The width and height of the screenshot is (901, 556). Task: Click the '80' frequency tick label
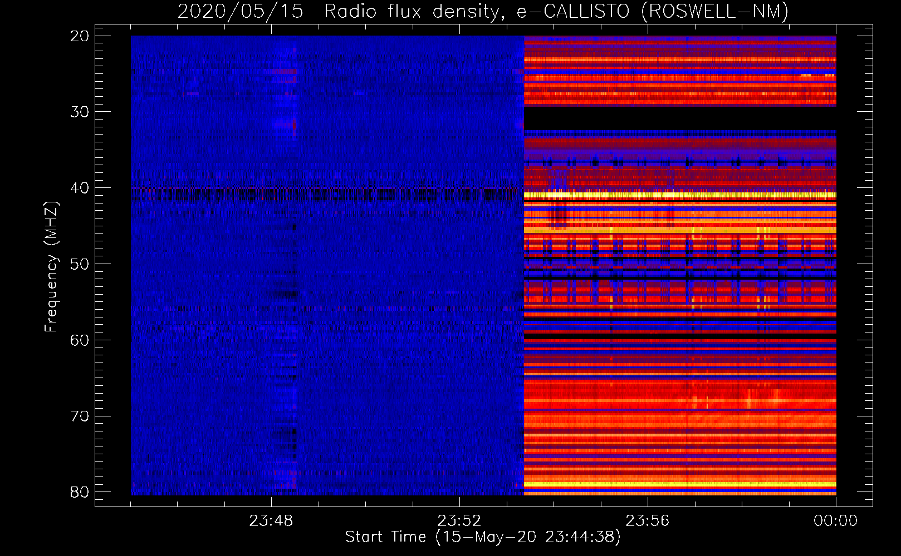[x=80, y=492]
